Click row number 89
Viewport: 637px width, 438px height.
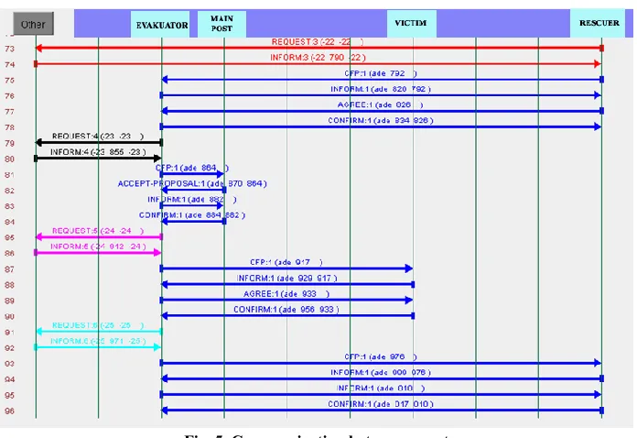(9, 301)
